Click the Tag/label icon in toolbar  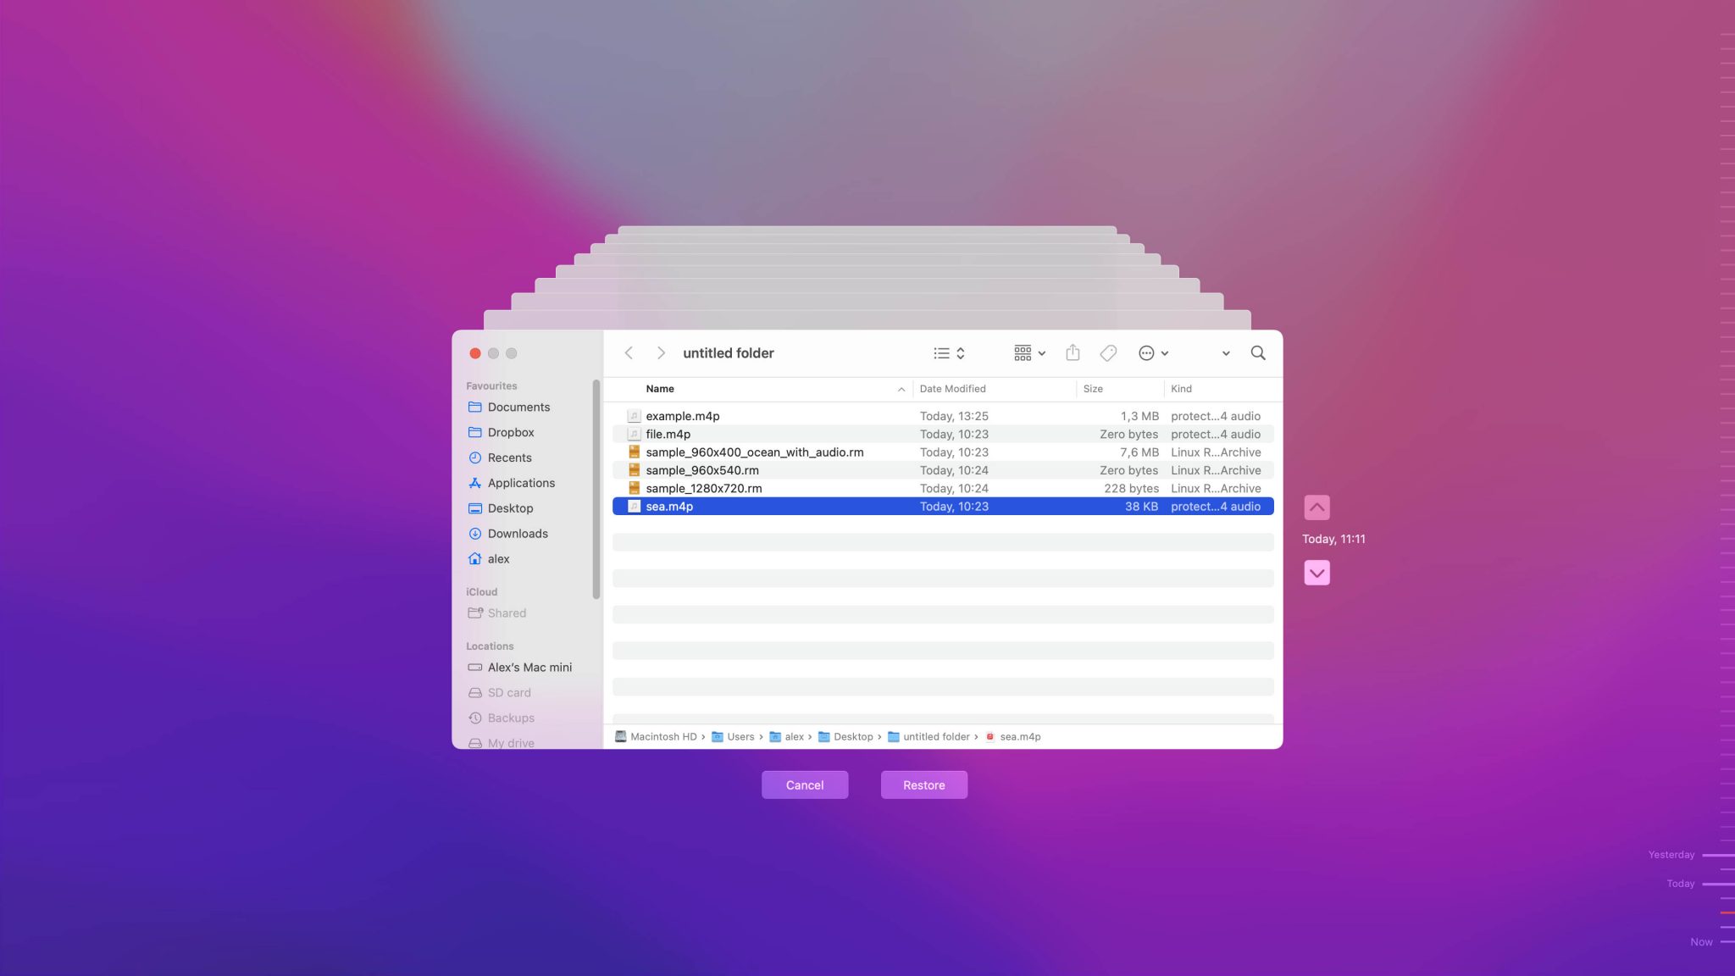1107,352
